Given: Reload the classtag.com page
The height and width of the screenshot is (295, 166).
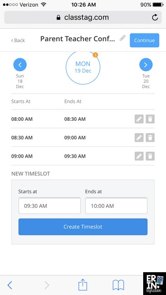Looking at the screenshot, I should coord(155,17).
